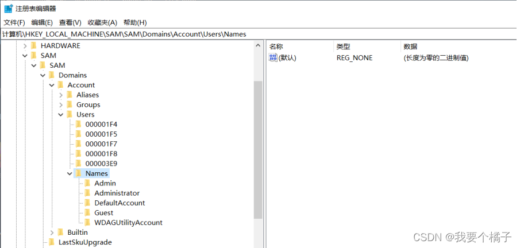Select the Aliases folder icon
This screenshot has height=248, width=520.
pos(70,95)
